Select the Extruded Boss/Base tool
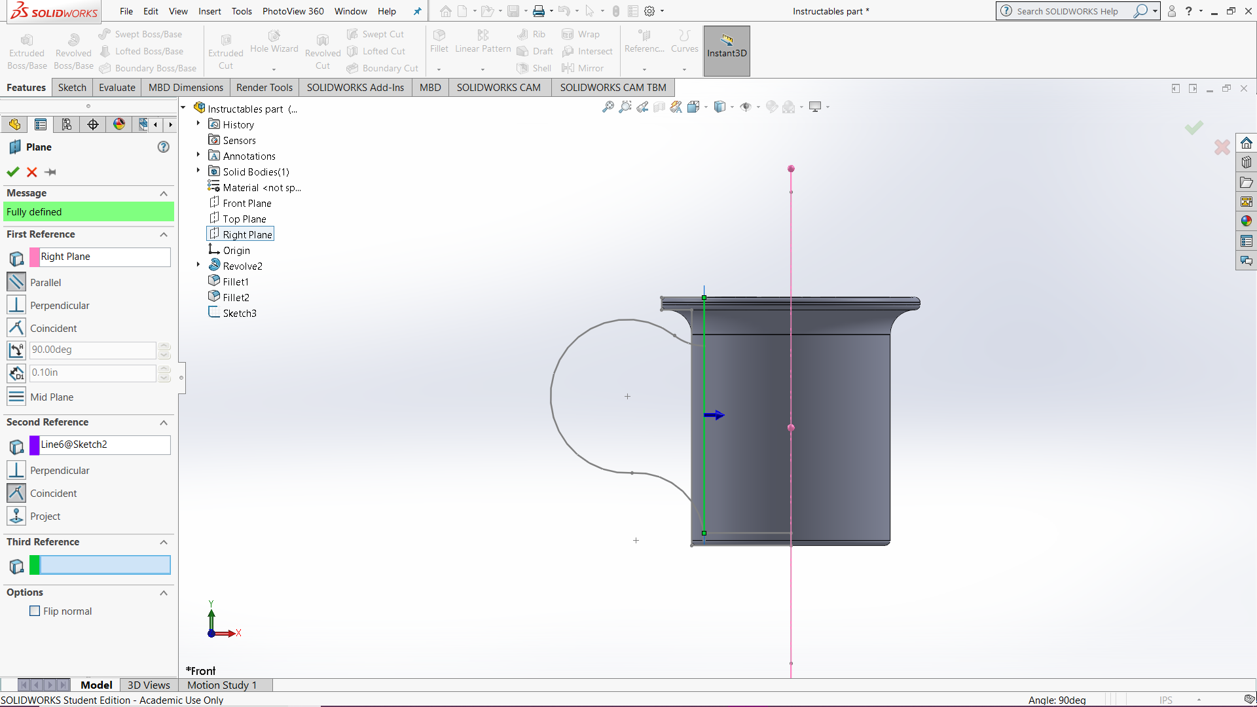Image resolution: width=1257 pixels, height=707 pixels. coord(26,49)
